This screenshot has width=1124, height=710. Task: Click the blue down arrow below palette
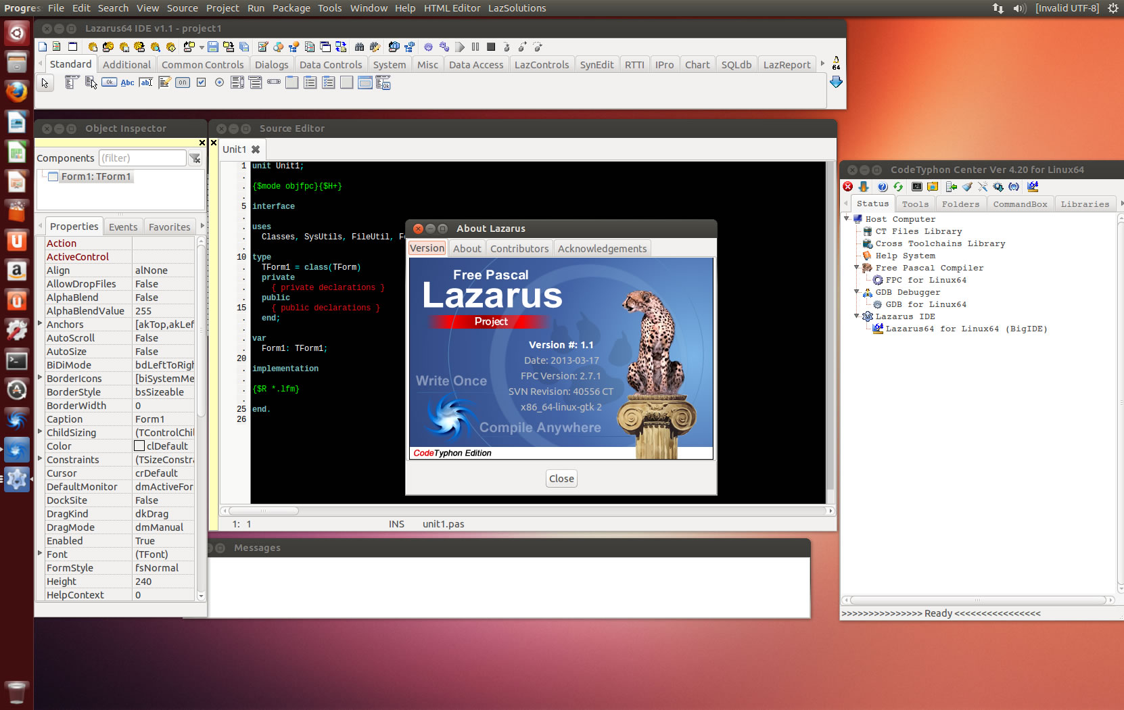pyautogui.click(x=836, y=82)
